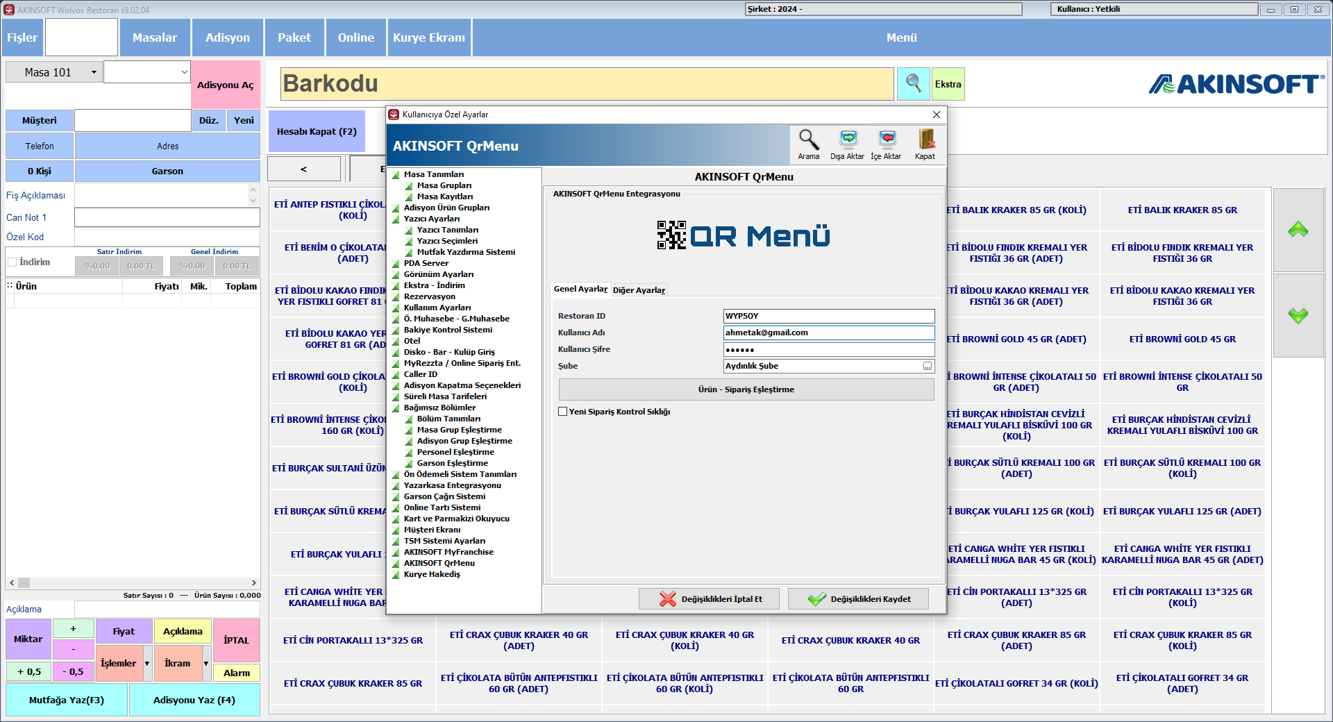This screenshot has width=1333, height=722.
Task: Click Ürün - Sipariş Eşleştirme button
Action: (x=746, y=389)
